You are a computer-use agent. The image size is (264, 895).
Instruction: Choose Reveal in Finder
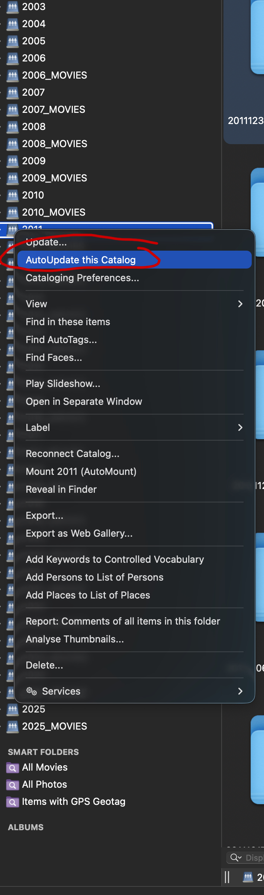coord(61,489)
